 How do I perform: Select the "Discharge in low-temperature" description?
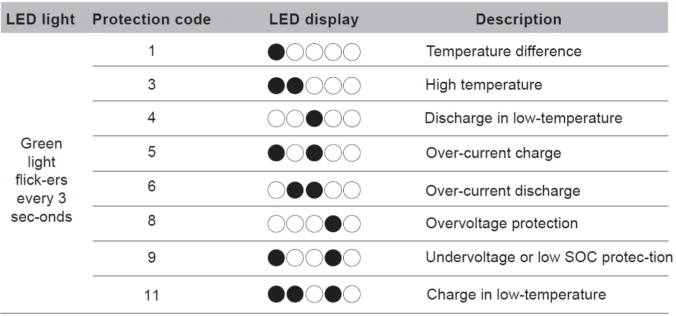click(x=523, y=118)
